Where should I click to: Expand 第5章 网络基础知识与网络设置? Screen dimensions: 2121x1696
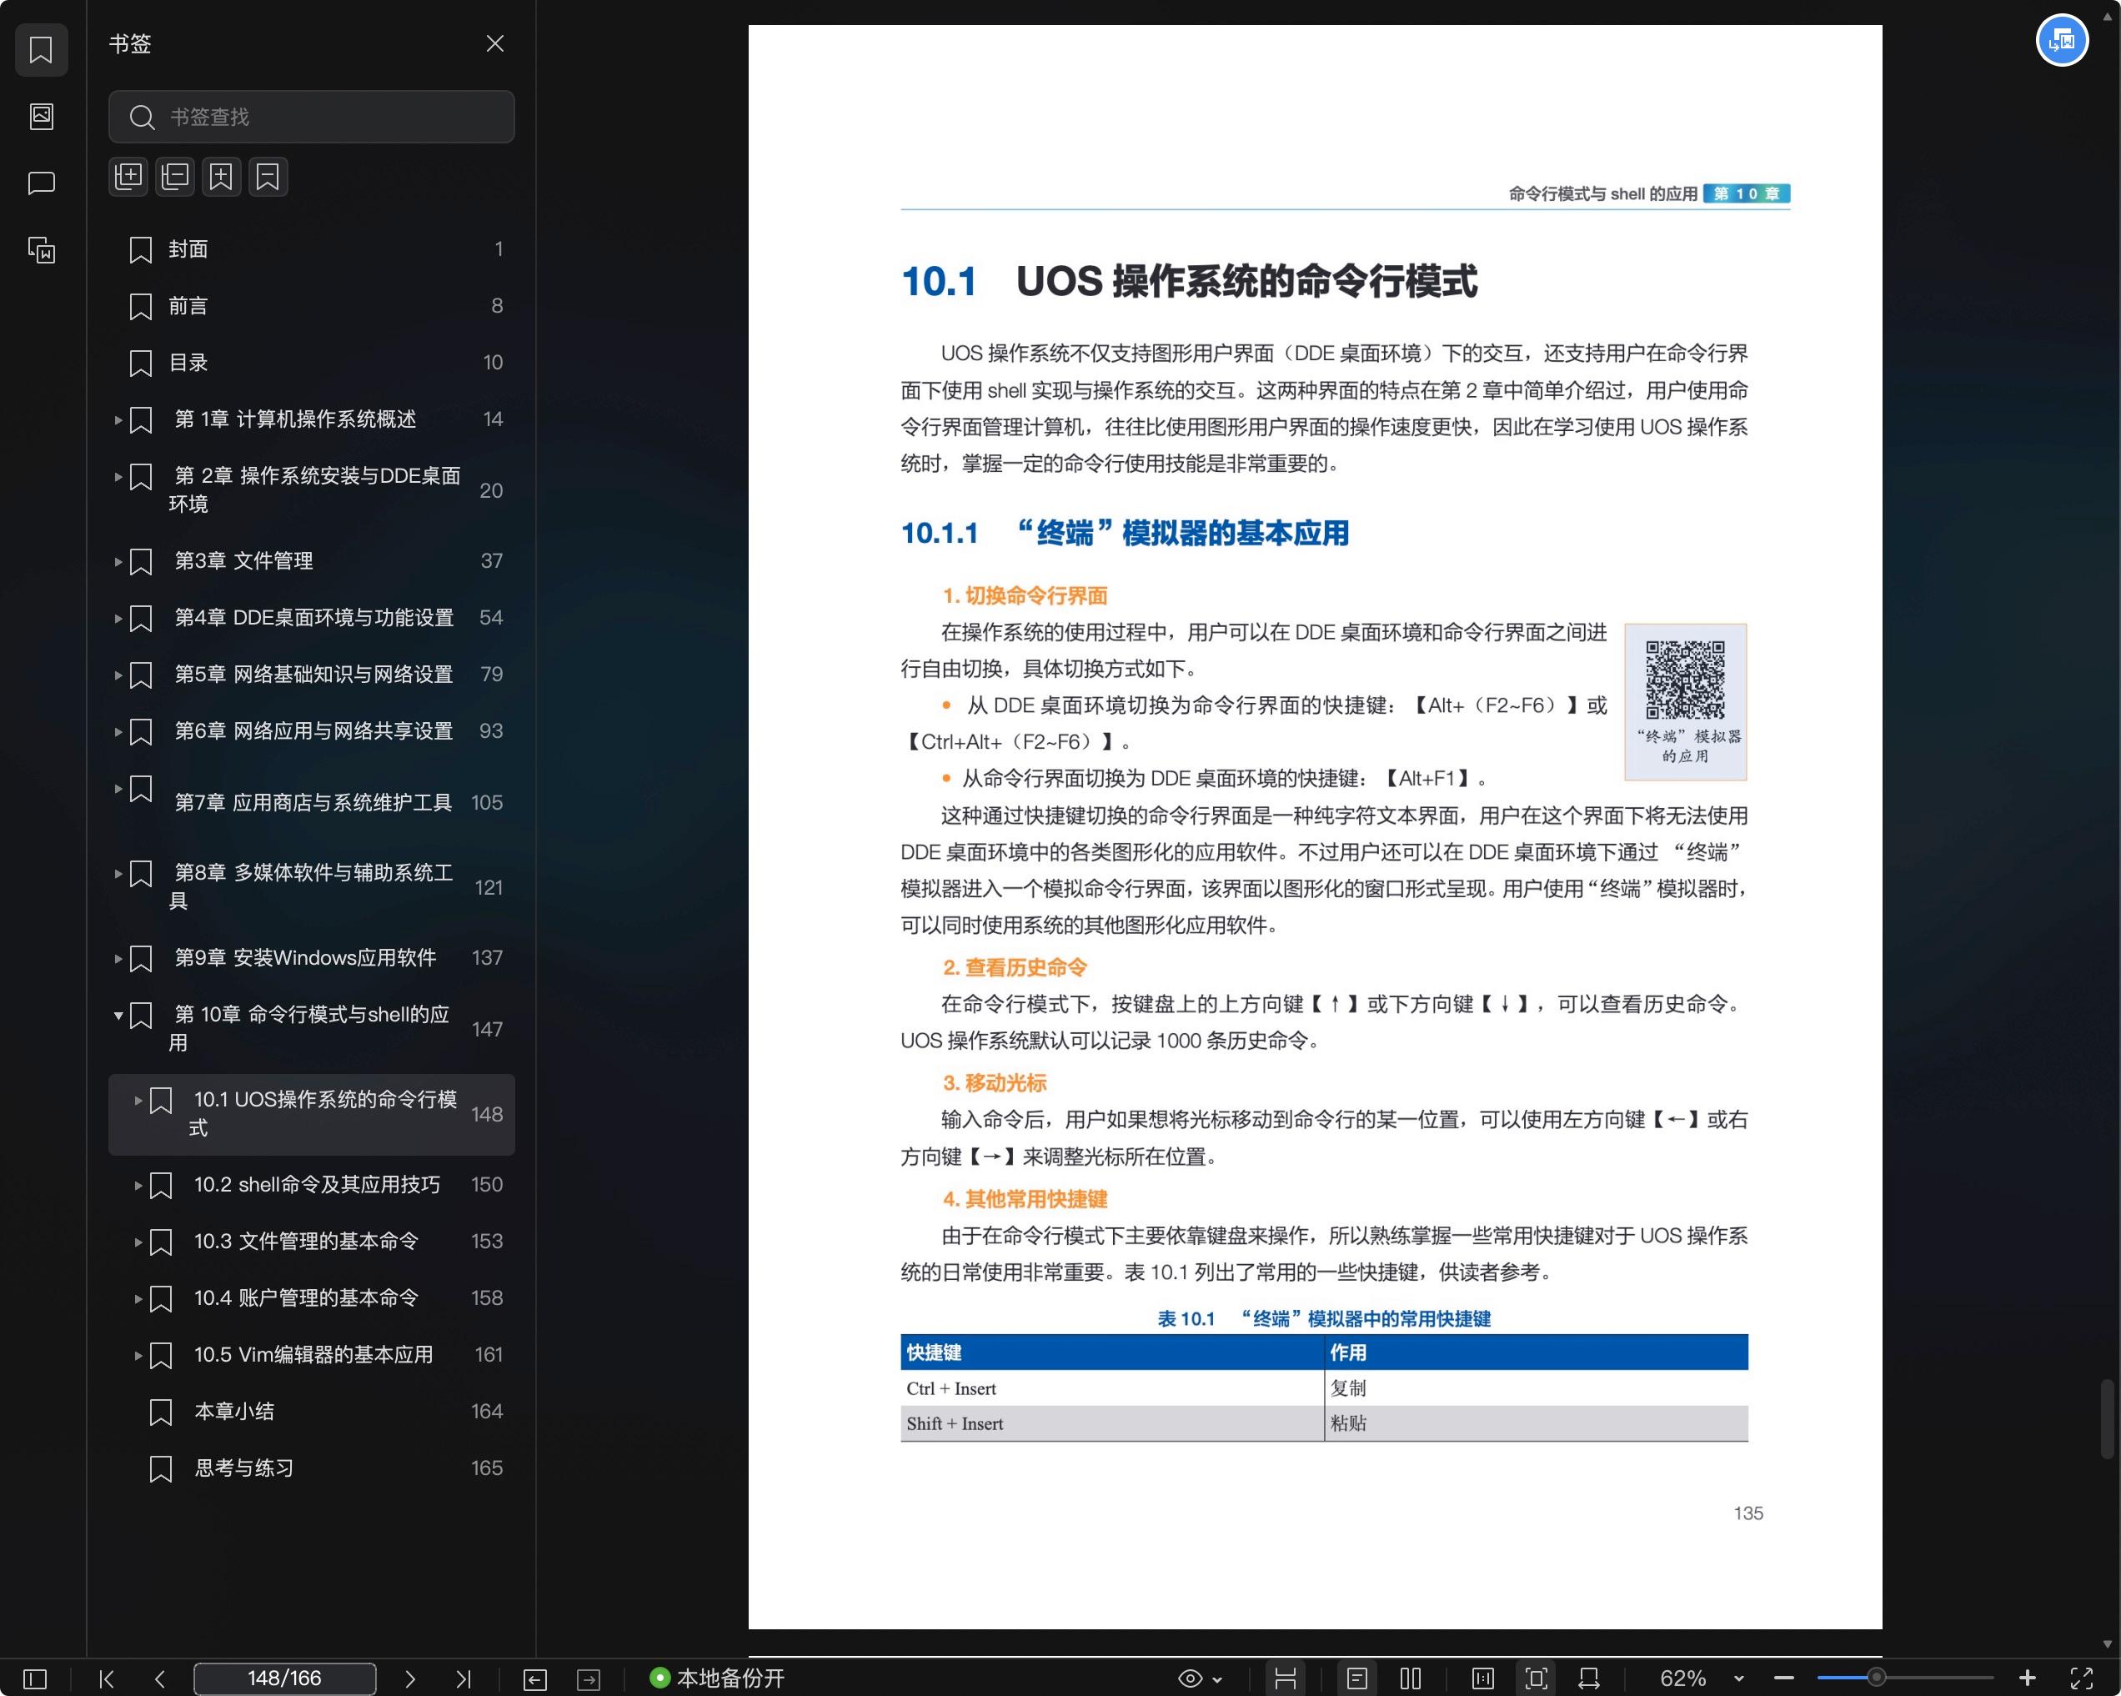[x=118, y=675]
